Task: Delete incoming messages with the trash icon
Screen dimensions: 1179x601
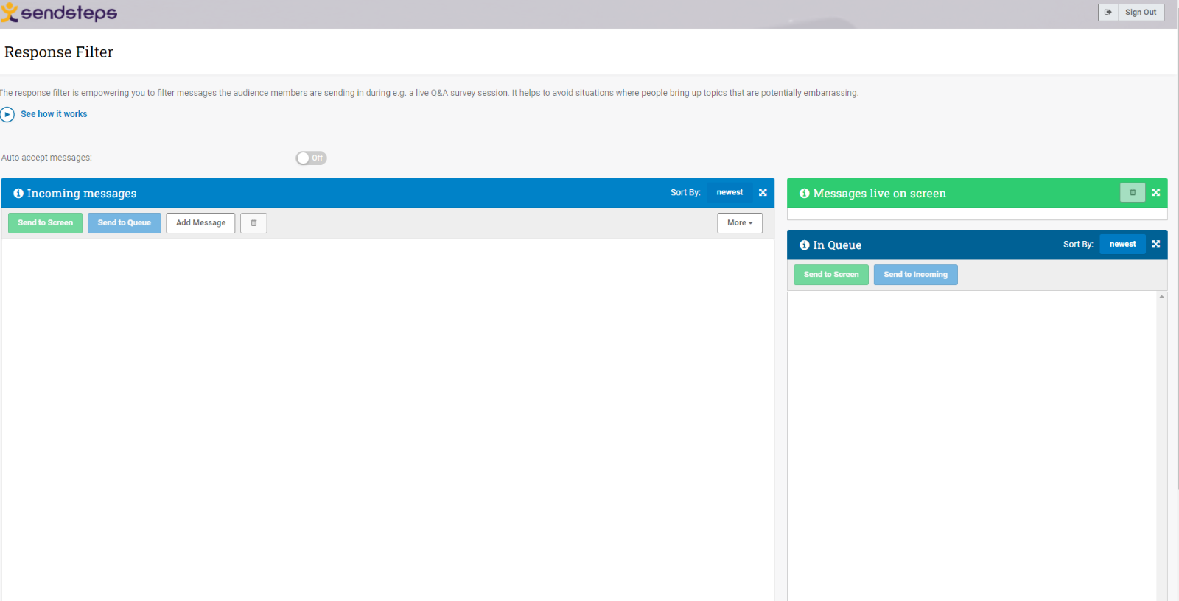Action: click(253, 223)
